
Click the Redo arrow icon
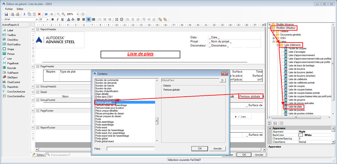[x=51, y=14]
